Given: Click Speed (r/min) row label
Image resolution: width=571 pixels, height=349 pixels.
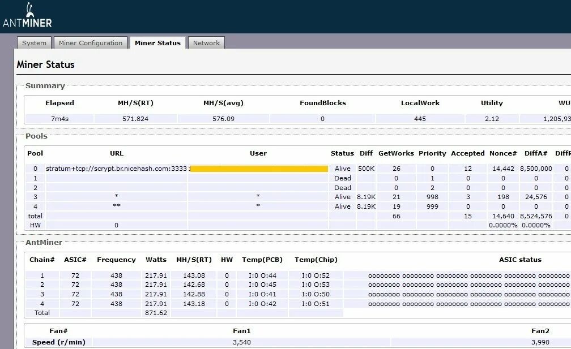Looking at the screenshot, I should [x=59, y=342].
